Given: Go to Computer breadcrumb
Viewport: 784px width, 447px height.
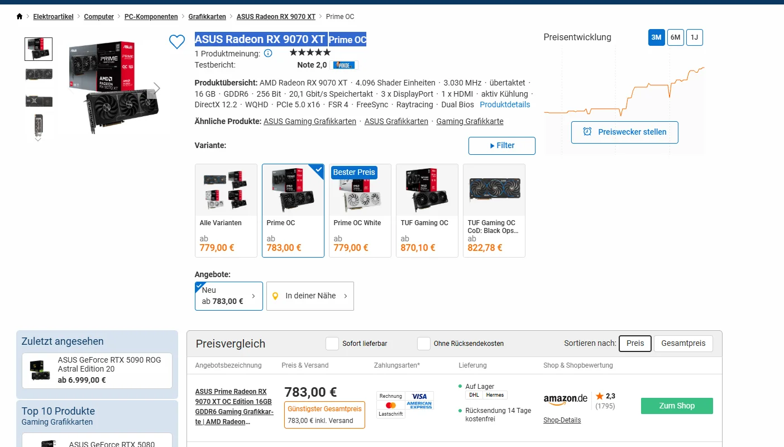Looking at the screenshot, I should click(x=99, y=17).
